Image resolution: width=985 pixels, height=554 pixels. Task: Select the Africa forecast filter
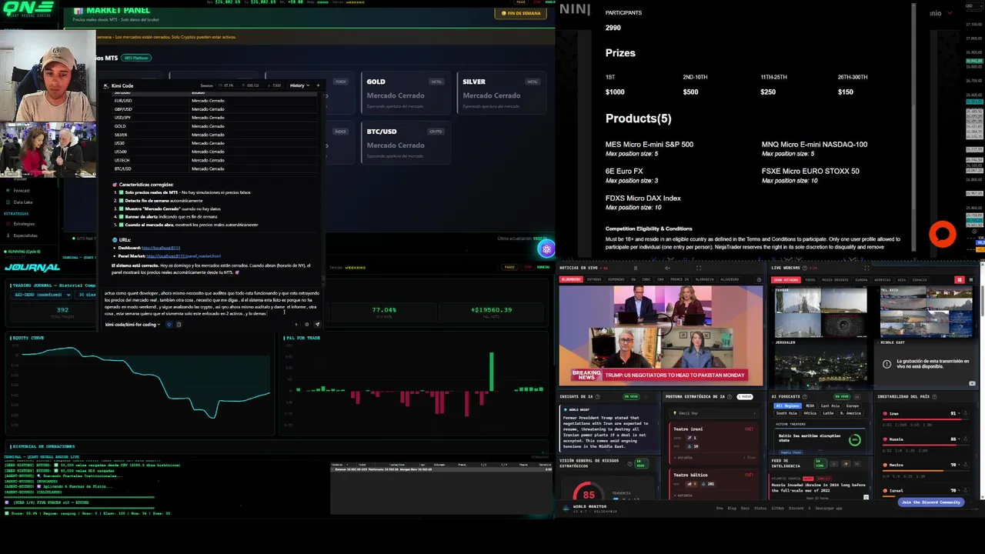pos(810,413)
